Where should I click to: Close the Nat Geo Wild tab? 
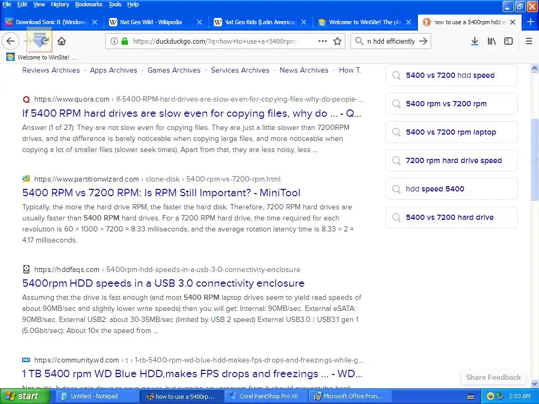(199, 22)
